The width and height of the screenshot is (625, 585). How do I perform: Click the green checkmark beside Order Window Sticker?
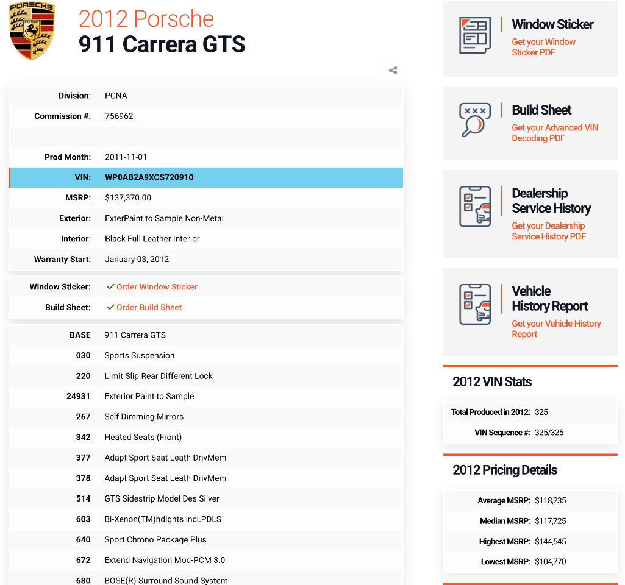(110, 287)
